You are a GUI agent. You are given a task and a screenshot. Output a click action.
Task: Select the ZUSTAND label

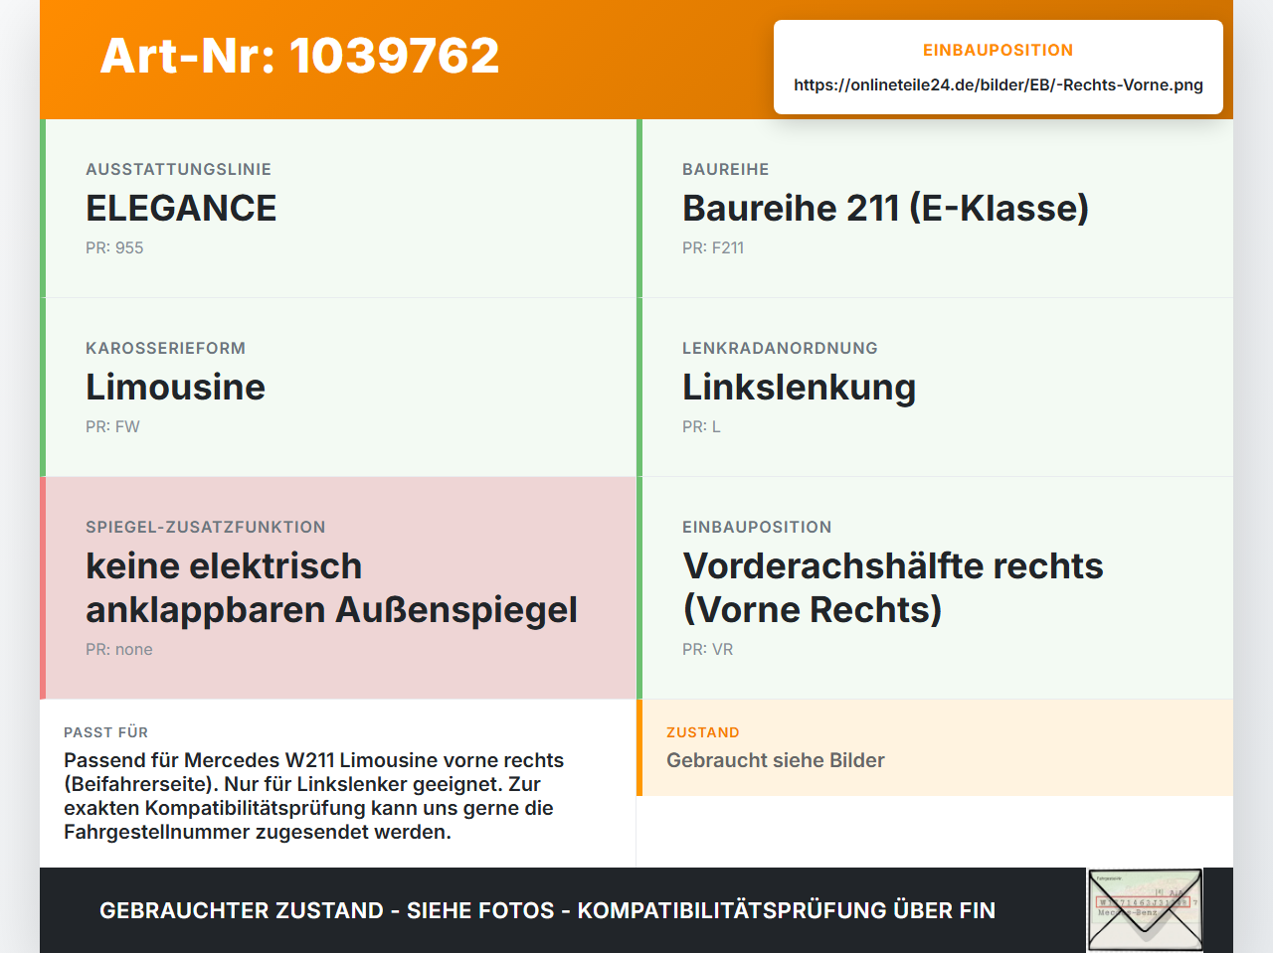point(703,732)
